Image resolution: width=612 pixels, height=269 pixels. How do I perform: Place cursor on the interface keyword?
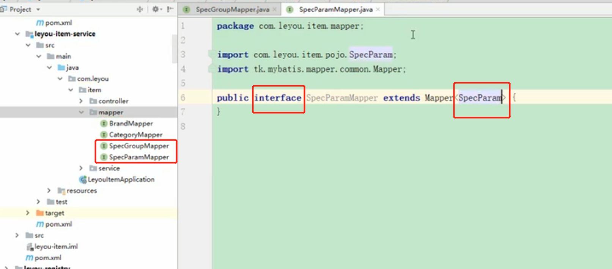[x=278, y=98]
